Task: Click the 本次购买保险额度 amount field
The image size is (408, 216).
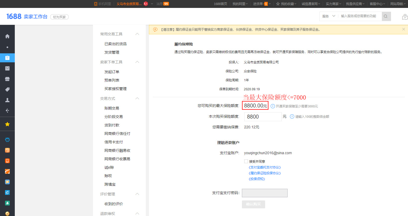Action: (x=262, y=117)
